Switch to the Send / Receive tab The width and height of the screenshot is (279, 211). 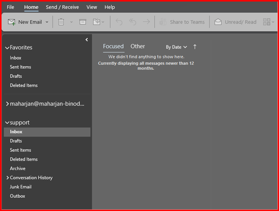(x=62, y=7)
